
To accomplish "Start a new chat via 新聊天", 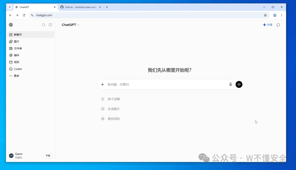I will [x=31, y=35].
